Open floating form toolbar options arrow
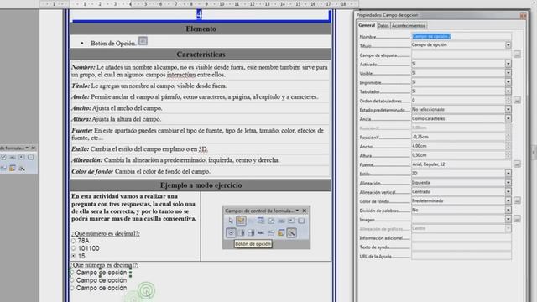This screenshot has height=302, width=537. (27, 148)
